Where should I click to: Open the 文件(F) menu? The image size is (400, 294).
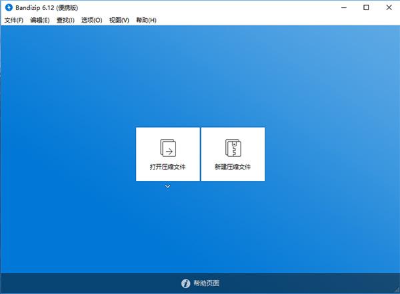[x=14, y=20]
